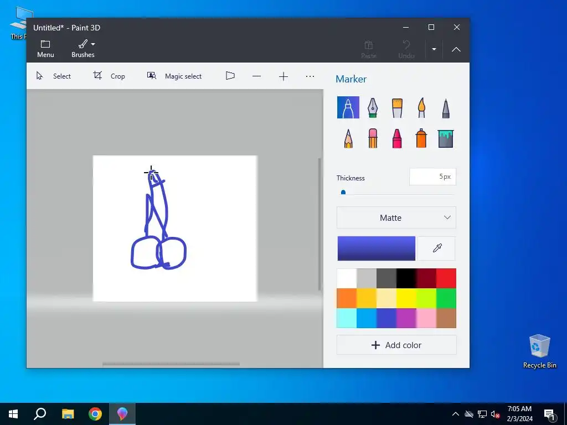This screenshot has height=425, width=567.
Task: Click the canvas horizontal scrollbar
Action: tap(171, 364)
